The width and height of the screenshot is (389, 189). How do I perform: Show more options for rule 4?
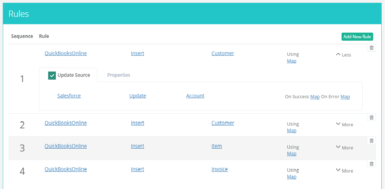(x=344, y=171)
